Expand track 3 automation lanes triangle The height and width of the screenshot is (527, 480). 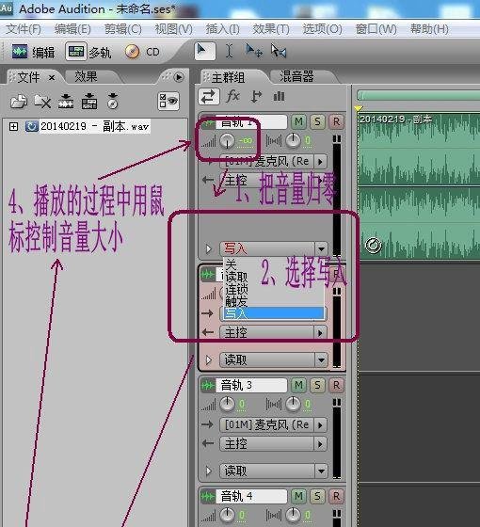point(209,471)
